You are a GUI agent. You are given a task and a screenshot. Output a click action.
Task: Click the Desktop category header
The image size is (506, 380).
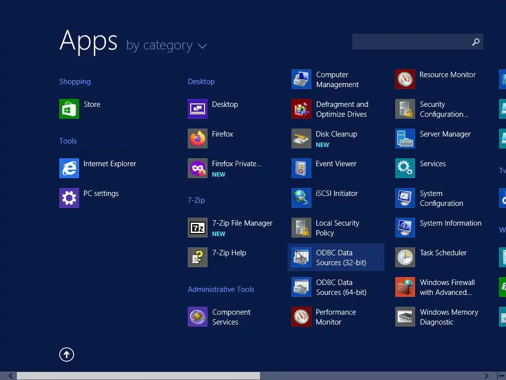[202, 82]
